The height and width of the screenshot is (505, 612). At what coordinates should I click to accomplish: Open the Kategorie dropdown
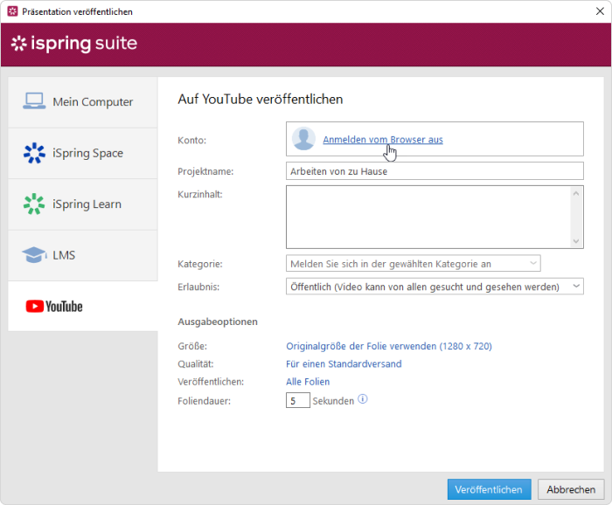[x=414, y=264]
